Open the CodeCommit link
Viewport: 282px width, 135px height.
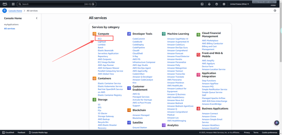point(139,39)
